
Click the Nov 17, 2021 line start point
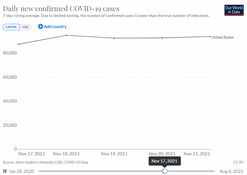(19, 44)
